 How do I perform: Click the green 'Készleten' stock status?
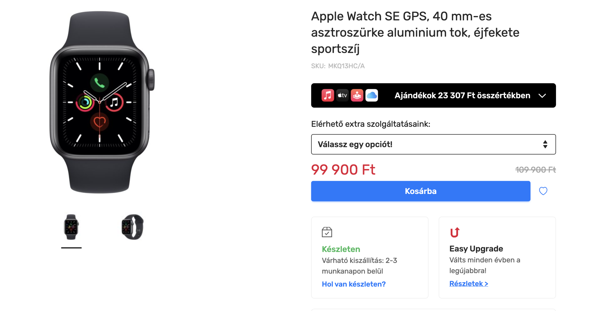point(341,249)
